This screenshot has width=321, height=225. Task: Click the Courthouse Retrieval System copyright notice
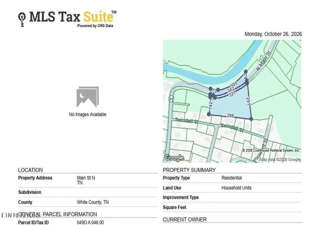point(271,150)
